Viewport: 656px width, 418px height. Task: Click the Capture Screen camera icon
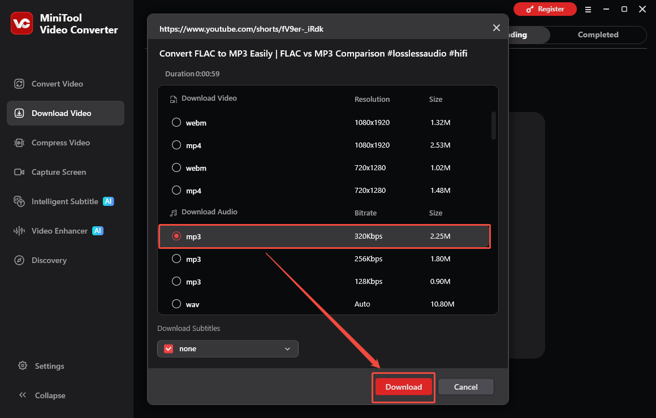click(19, 172)
